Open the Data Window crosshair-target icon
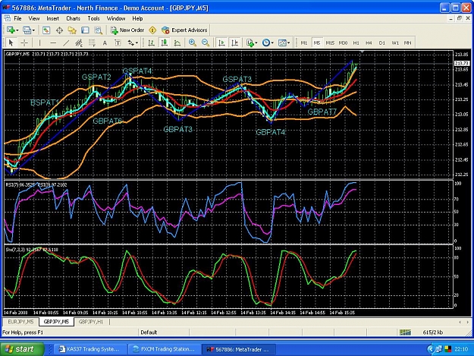474x356 pixels. (59, 30)
